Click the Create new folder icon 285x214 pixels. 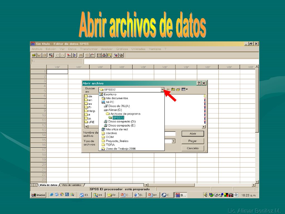point(178,89)
